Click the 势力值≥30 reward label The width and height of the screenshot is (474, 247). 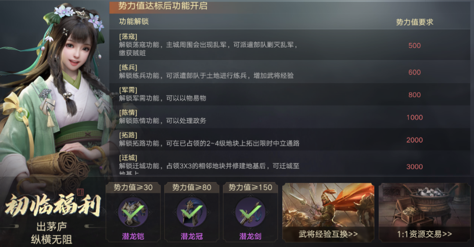coord(133,187)
